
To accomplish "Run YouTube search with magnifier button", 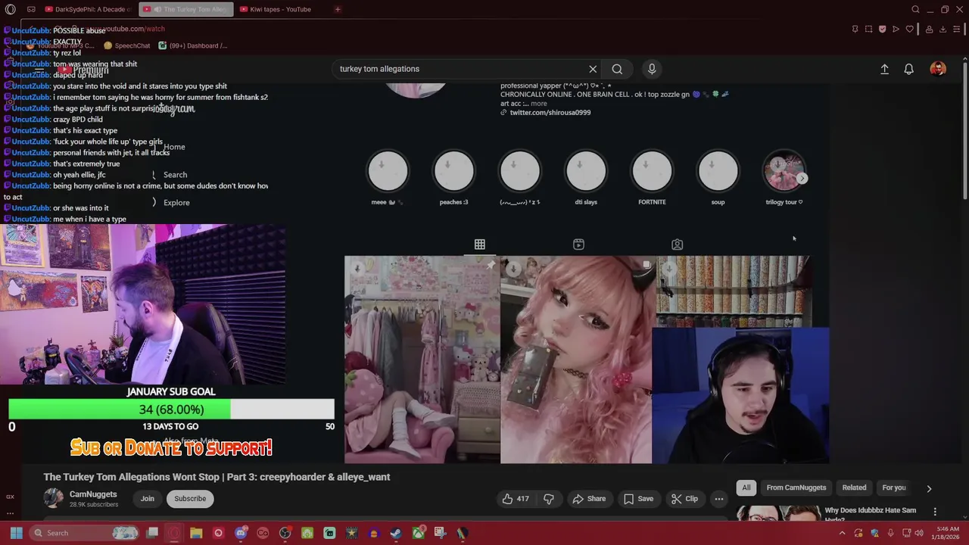I will (618, 69).
